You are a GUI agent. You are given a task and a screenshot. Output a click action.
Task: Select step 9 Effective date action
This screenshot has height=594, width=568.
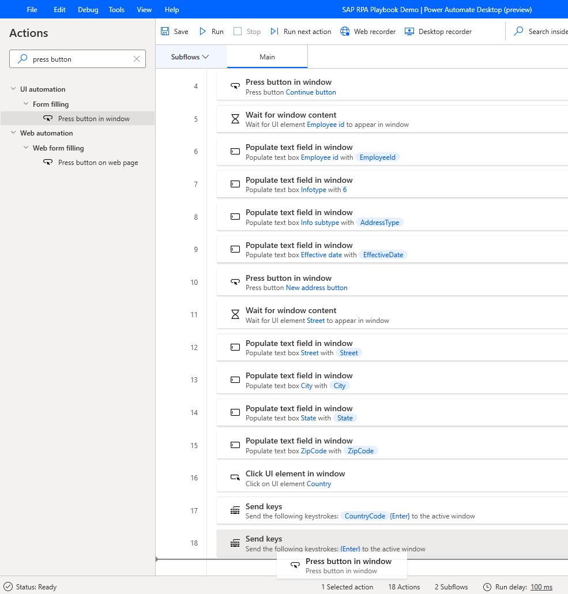[x=392, y=250]
